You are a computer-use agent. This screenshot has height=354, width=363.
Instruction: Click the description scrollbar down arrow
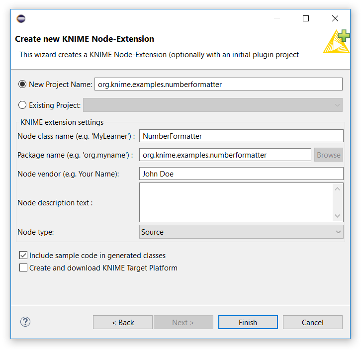(x=338, y=216)
